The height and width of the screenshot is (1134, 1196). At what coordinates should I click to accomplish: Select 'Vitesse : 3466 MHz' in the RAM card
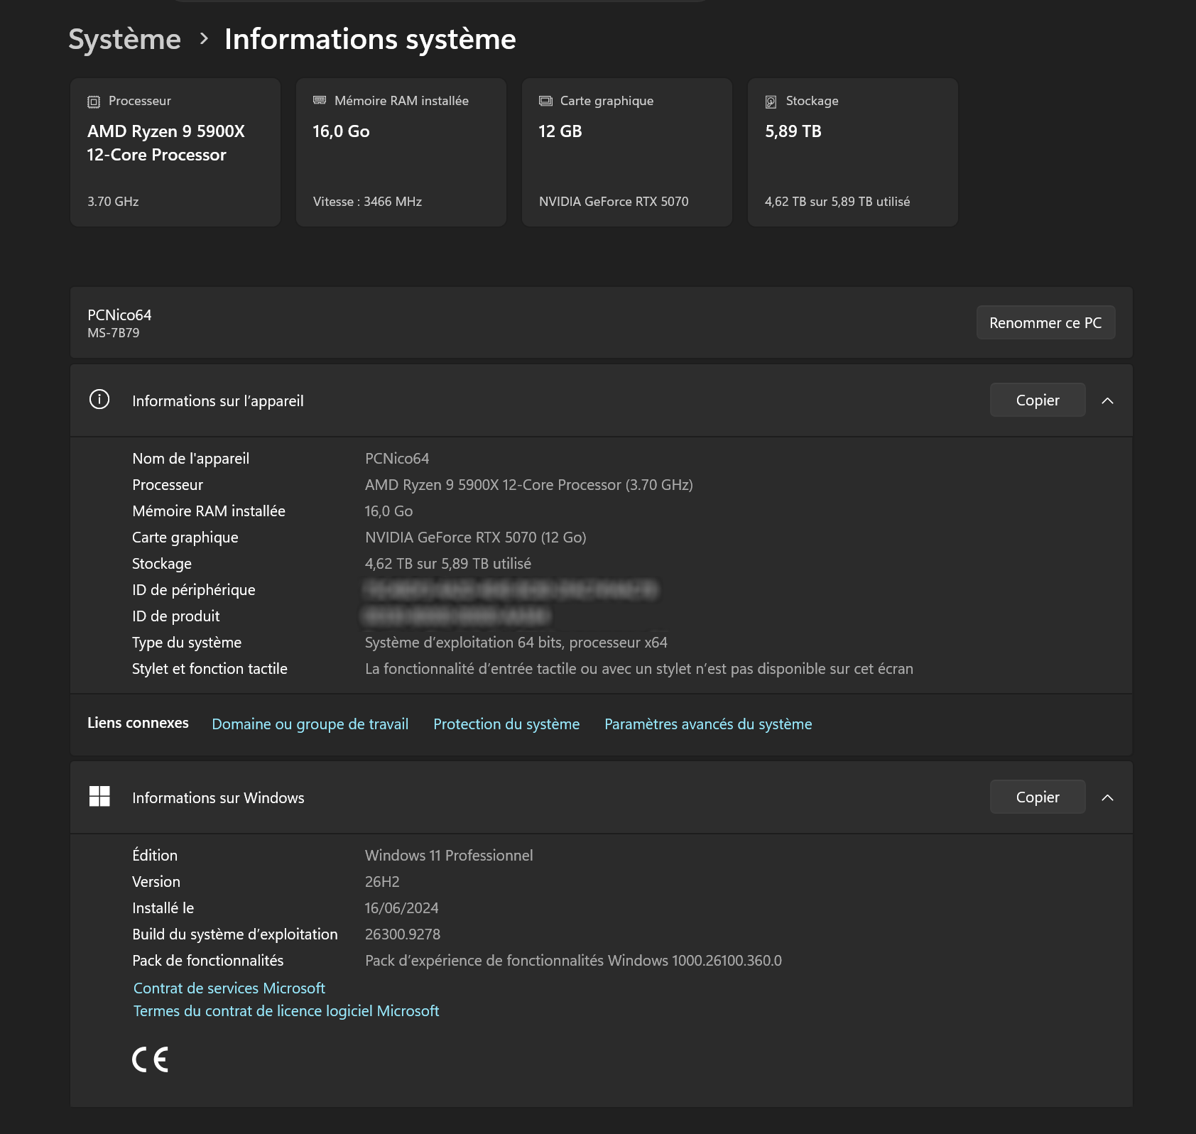pyautogui.click(x=367, y=202)
